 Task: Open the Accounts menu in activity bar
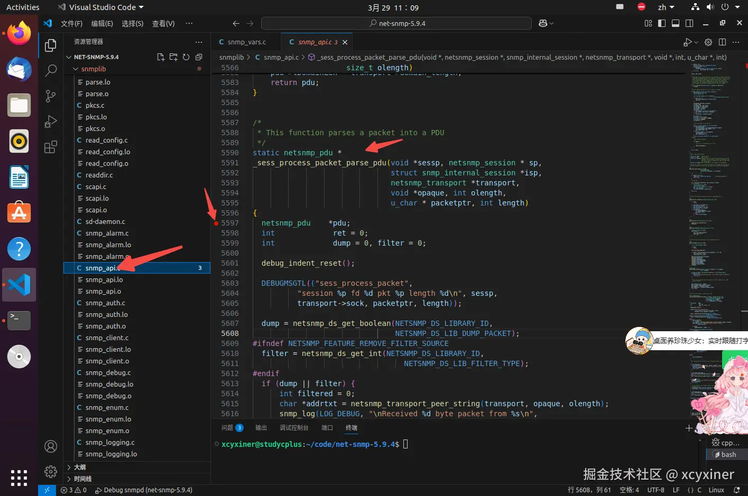(51, 446)
